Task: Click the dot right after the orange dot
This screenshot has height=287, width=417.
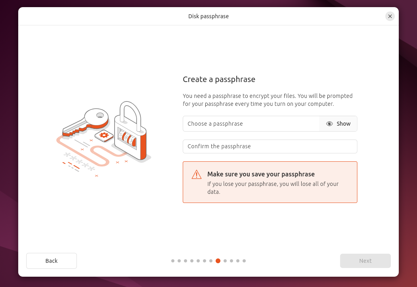Action: [225, 261]
